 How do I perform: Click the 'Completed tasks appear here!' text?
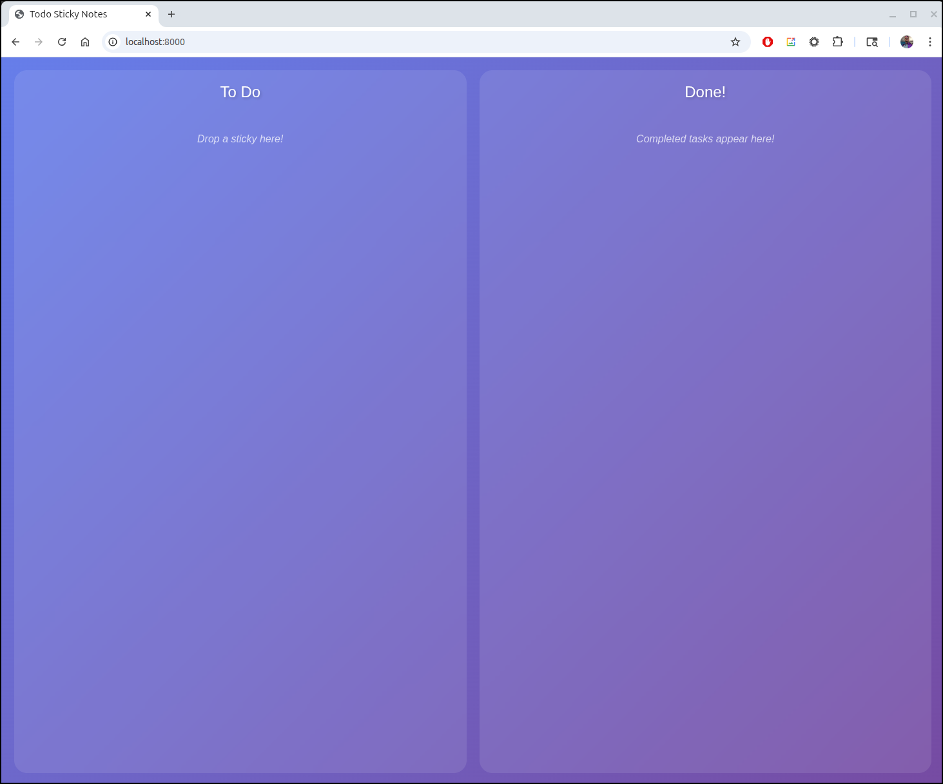[705, 139]
